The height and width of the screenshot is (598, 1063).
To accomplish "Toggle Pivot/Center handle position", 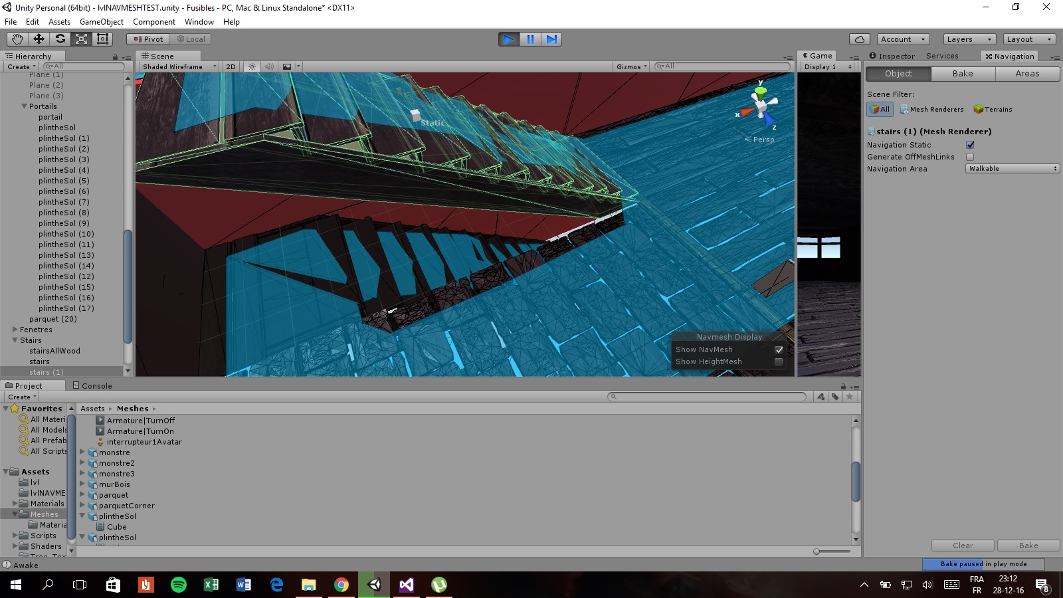I will 147,39.
